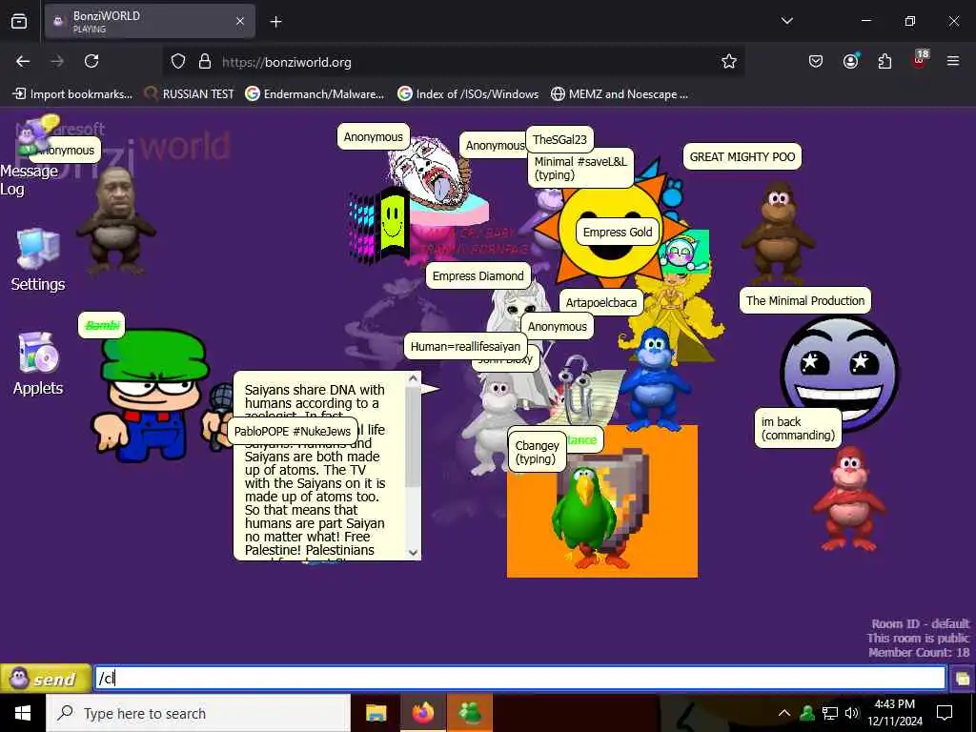976x732 pixels.
Task: Click the Minimal #saveL&L typing tag
Action: click(580, 168)
